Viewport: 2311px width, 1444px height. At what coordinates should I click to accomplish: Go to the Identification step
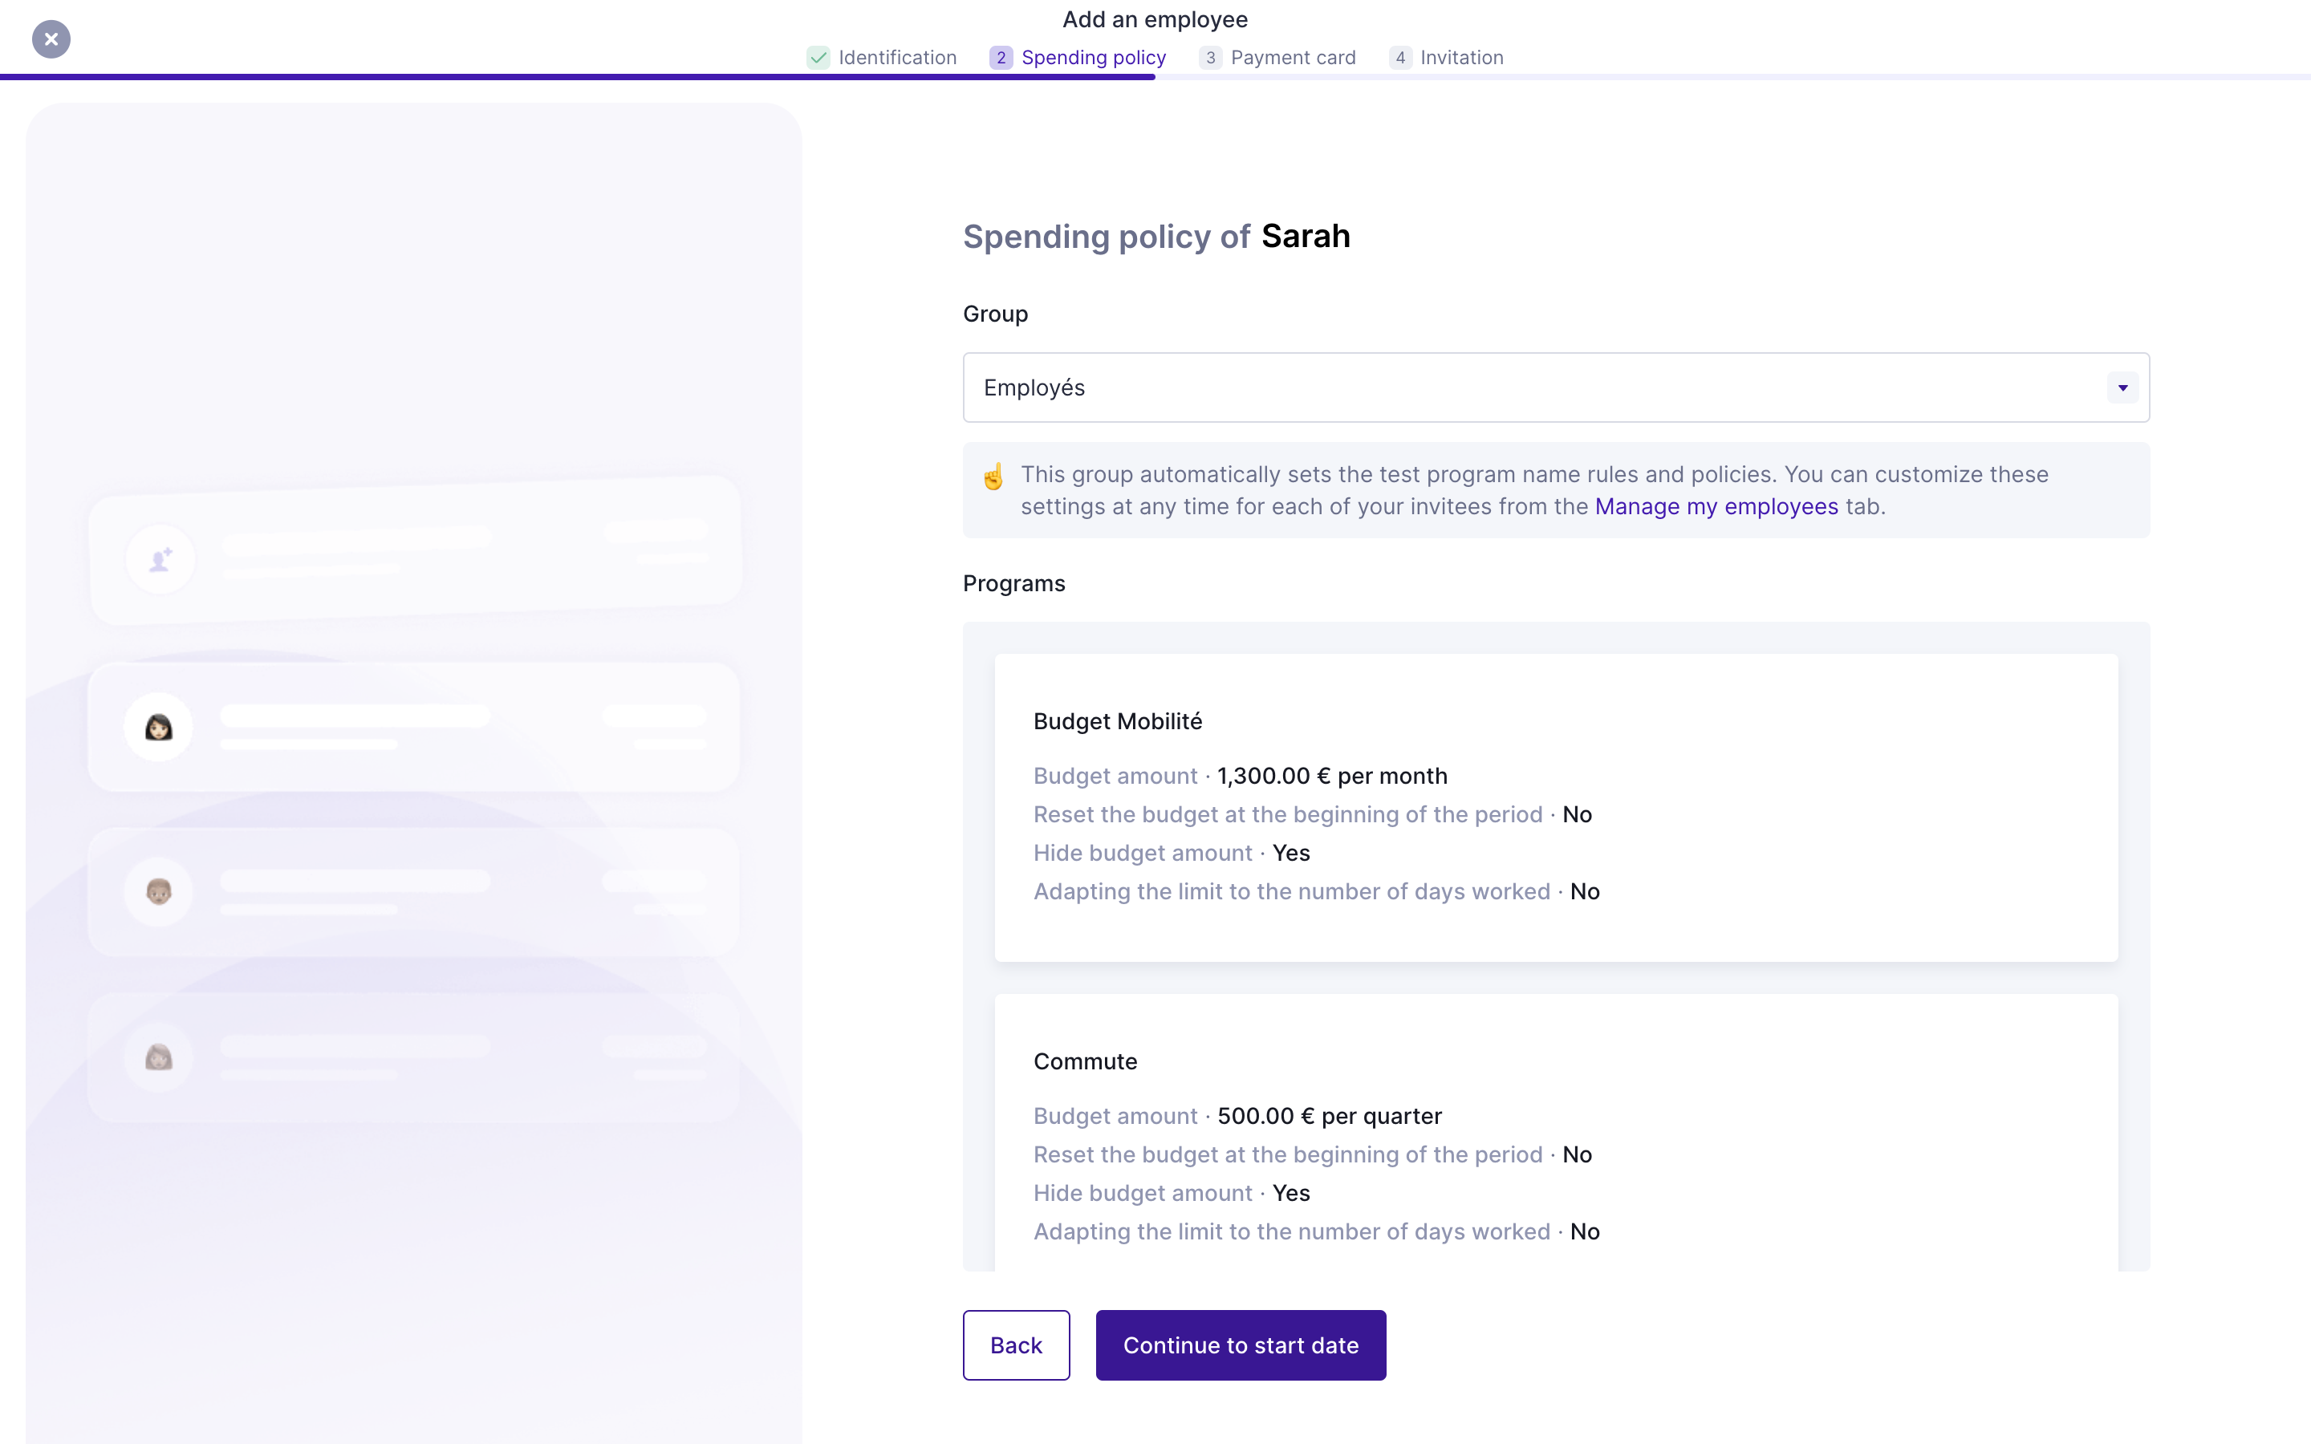(x=896, y=57)
